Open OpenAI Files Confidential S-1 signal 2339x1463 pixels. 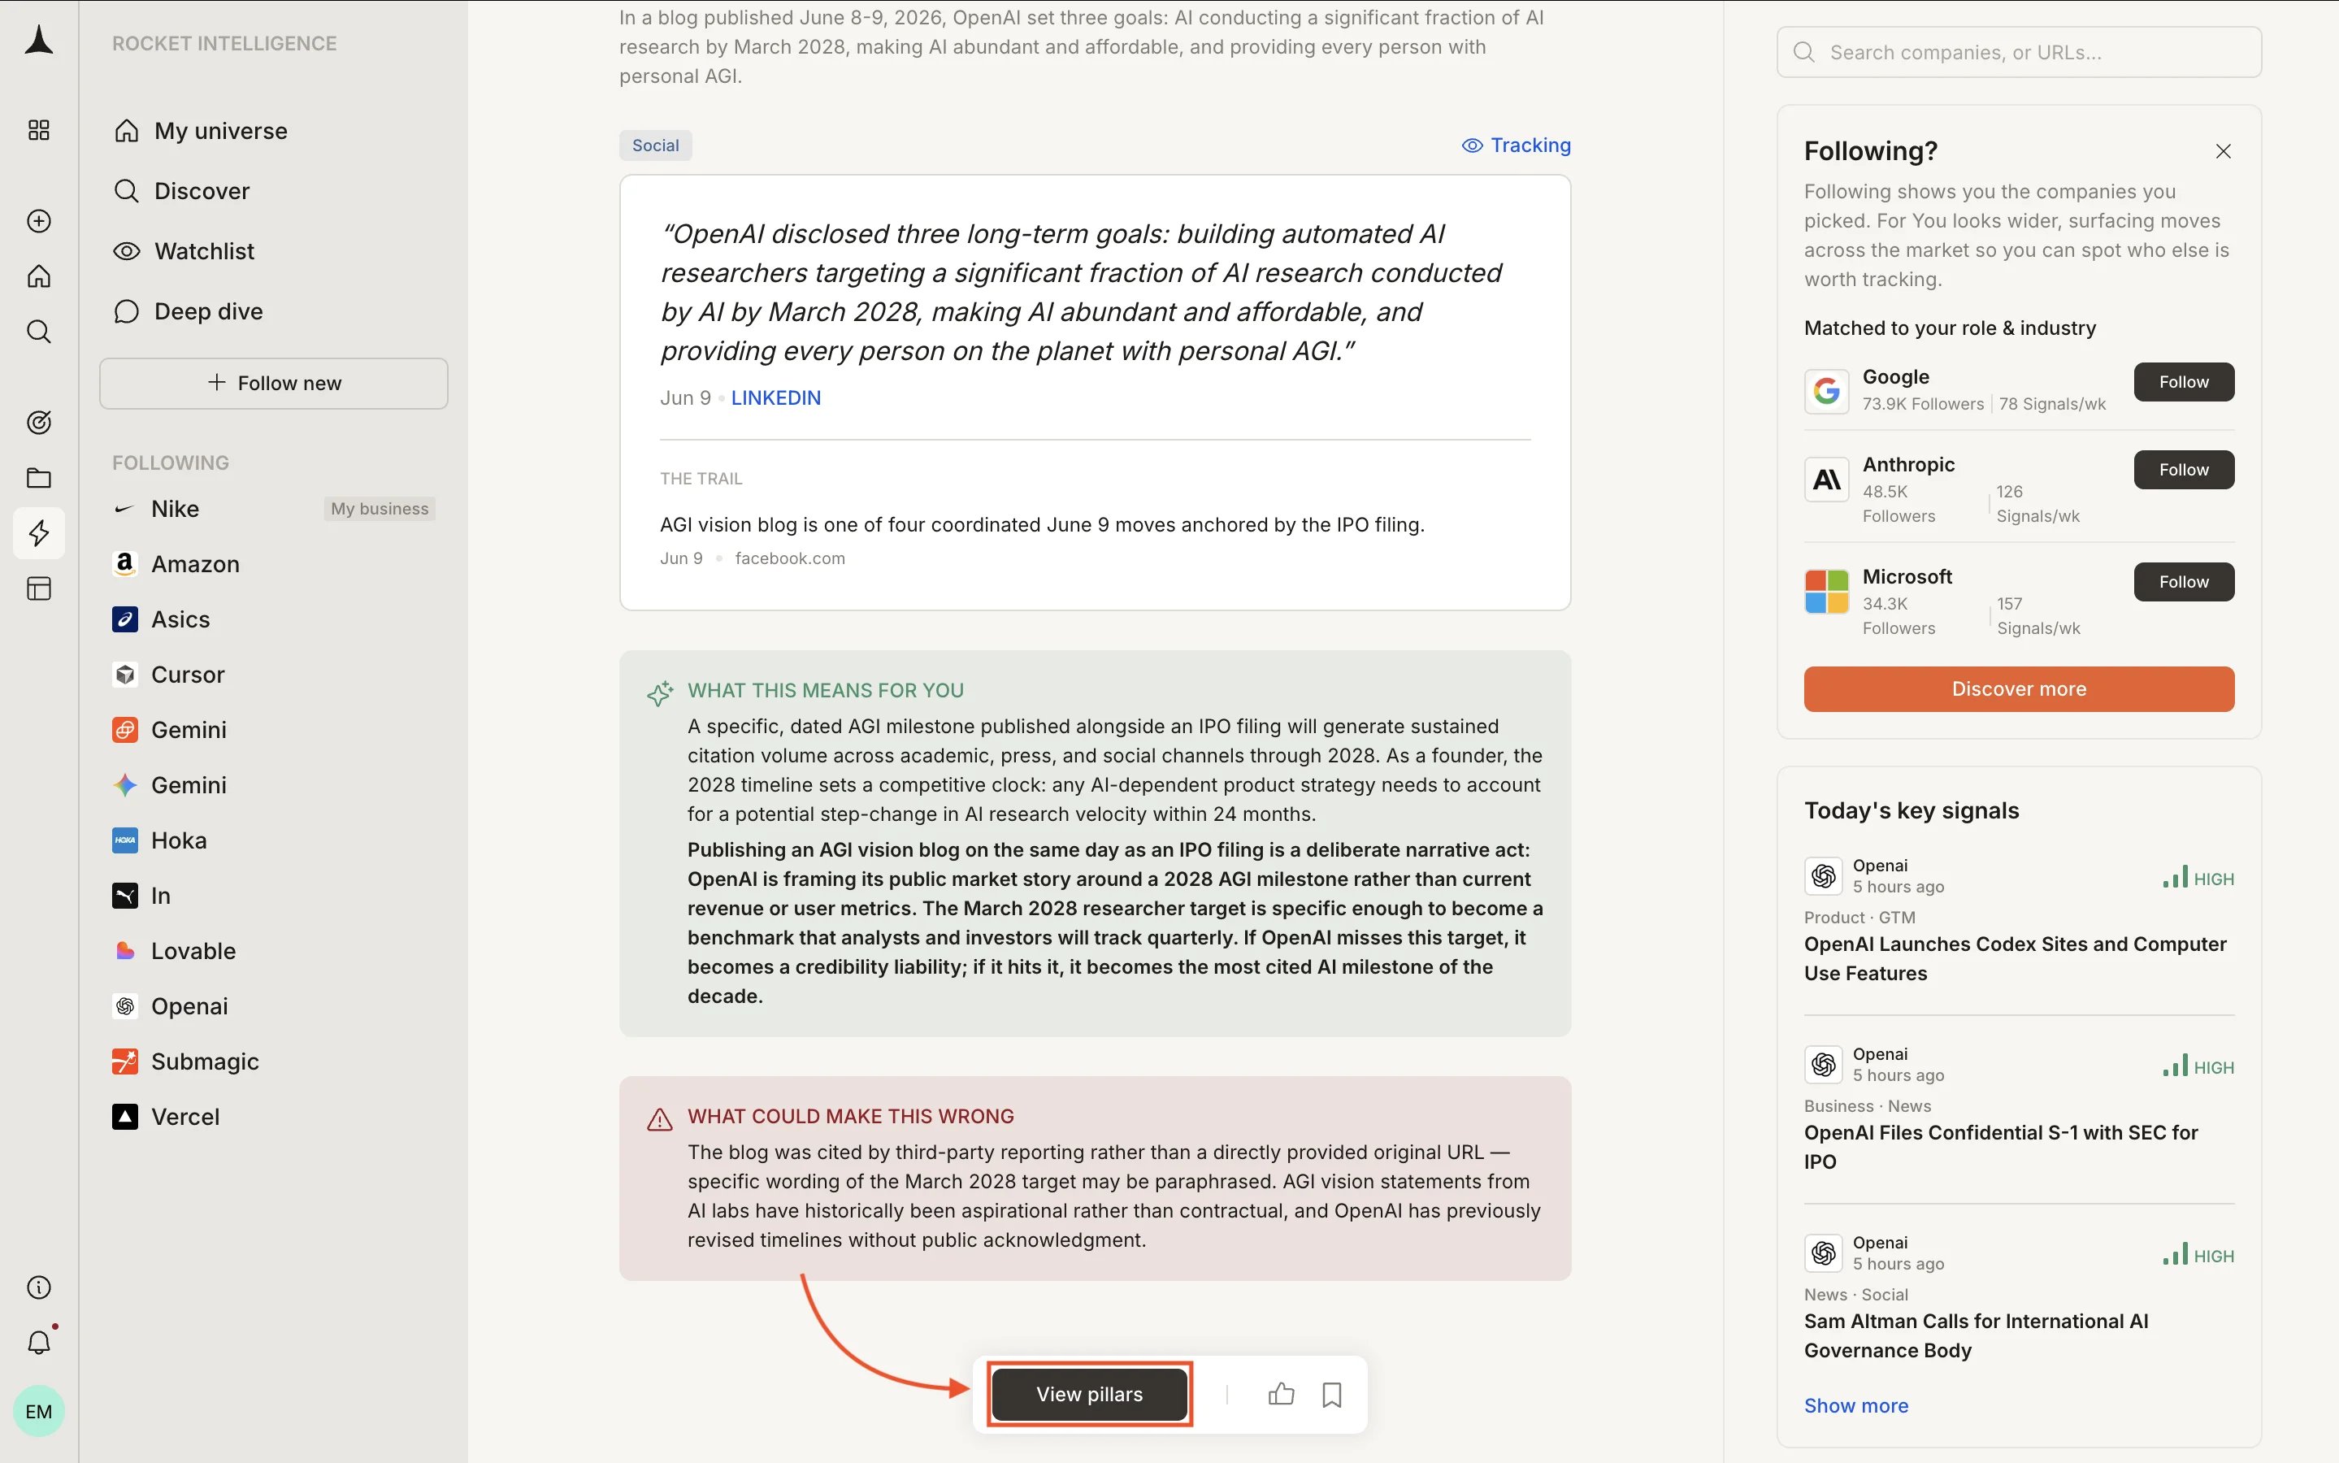(2000, 1148)
